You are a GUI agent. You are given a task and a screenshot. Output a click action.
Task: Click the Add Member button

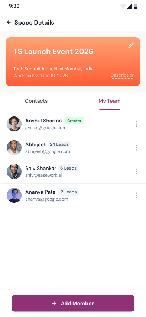pyautogui.click(x=73, y=304)
